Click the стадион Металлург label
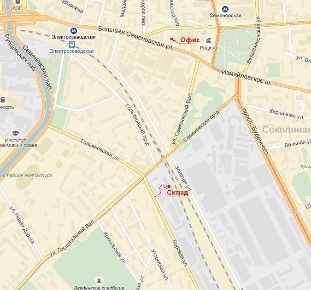Image resolution: width=311 pixels, height=290 pixels. [28, 175]
